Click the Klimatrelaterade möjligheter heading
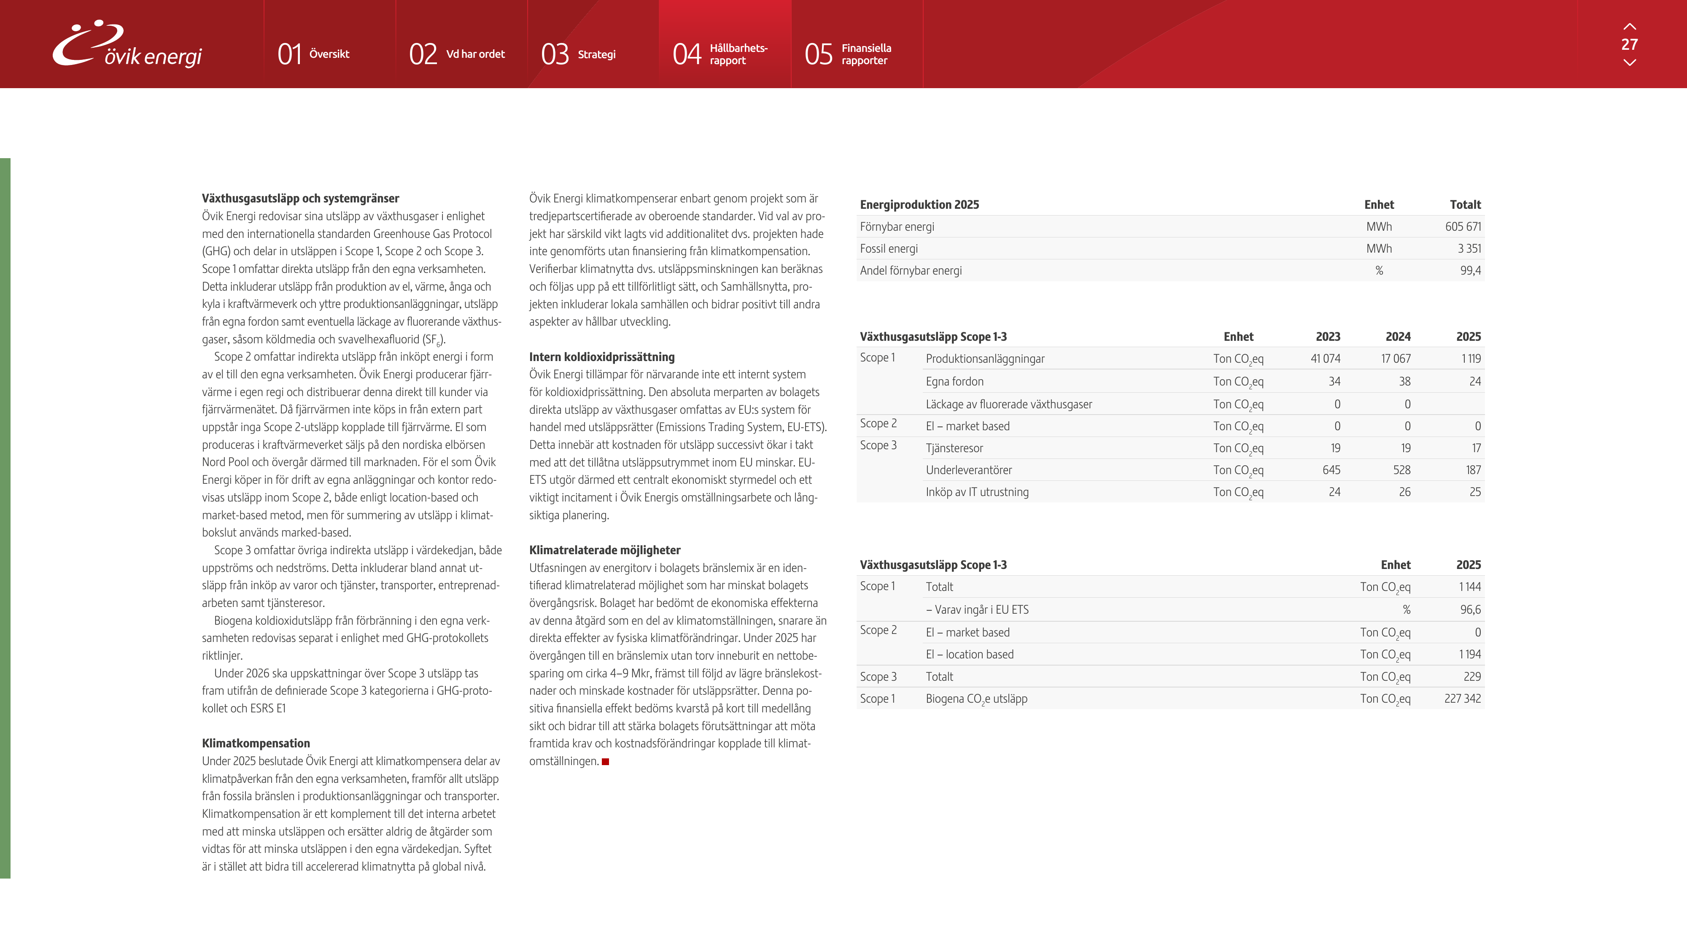Viewport: 1687px width, 949px height. click(604, 550)
